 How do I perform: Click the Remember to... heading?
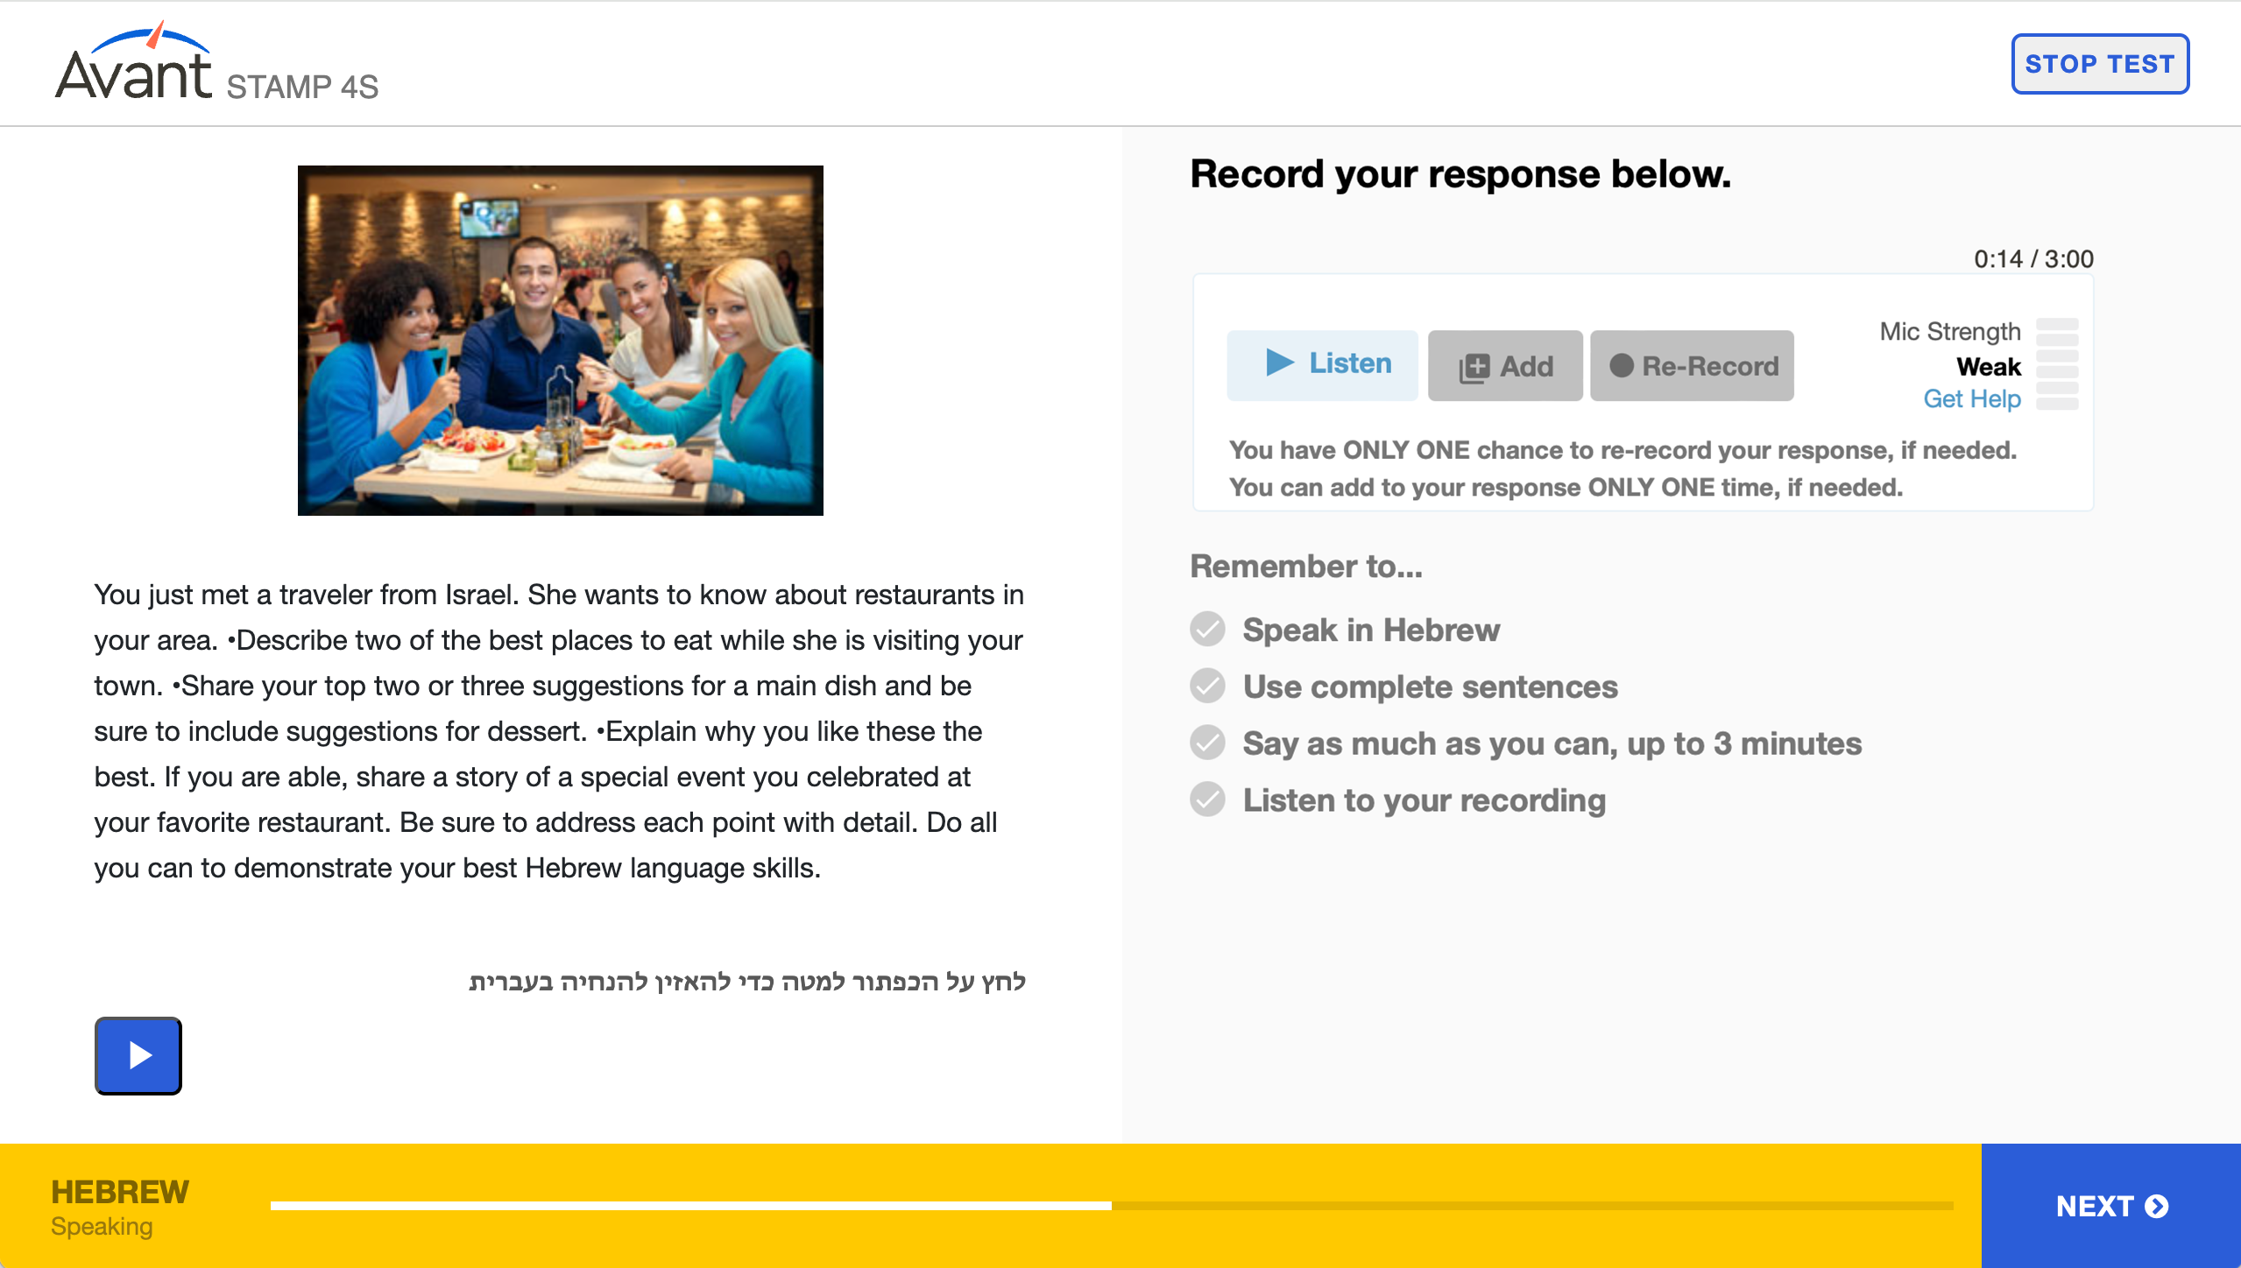click(x=1306, y=567)
